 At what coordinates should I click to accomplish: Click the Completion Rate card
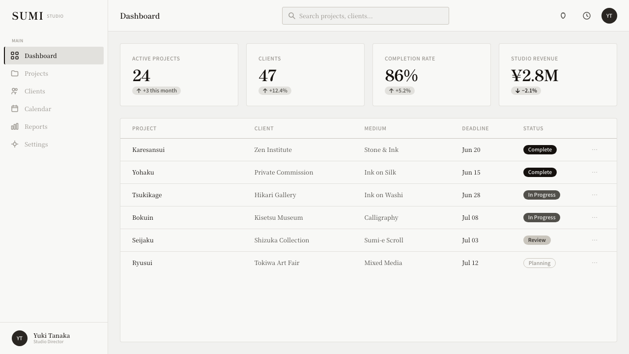click(431, 75)
